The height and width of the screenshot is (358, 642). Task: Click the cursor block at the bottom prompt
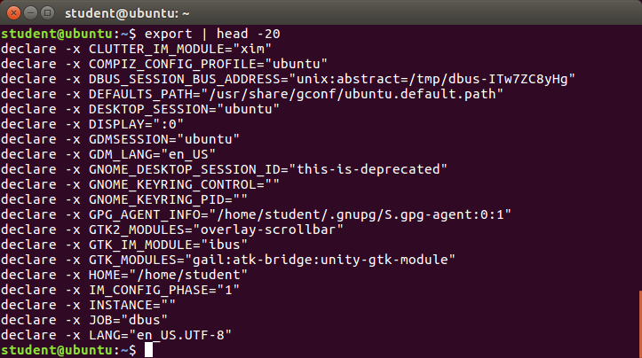pos(148,350)
